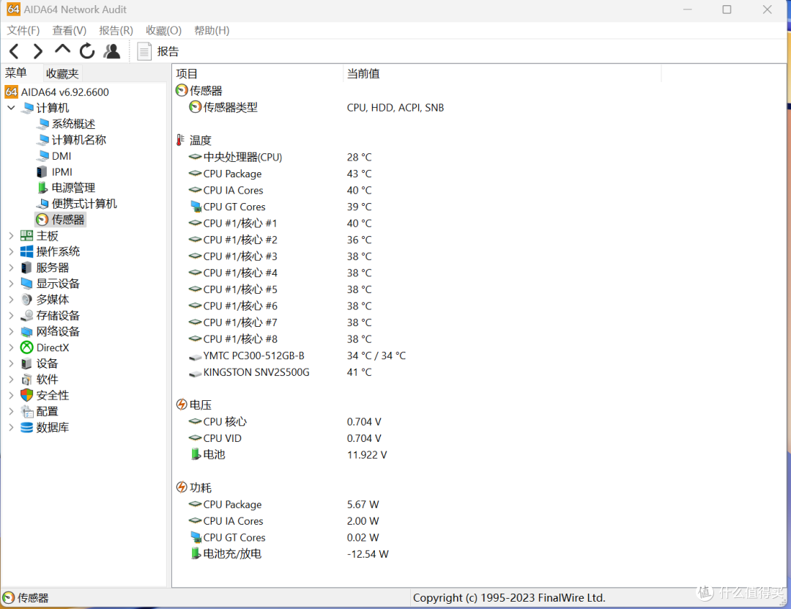Image resolution: width=791 pixels, height=609 pixels.
Task: Expand the 操作系统 tree node
Action: coord(11,251)
